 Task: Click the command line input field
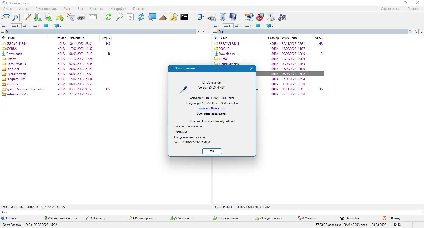pyautogui.click(x=212, y=212)
